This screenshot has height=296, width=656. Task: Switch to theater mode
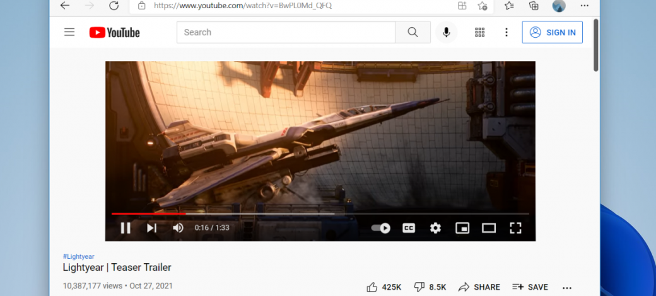click(489, 228)
